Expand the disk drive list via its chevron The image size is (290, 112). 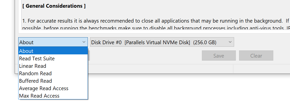[230, 42]
